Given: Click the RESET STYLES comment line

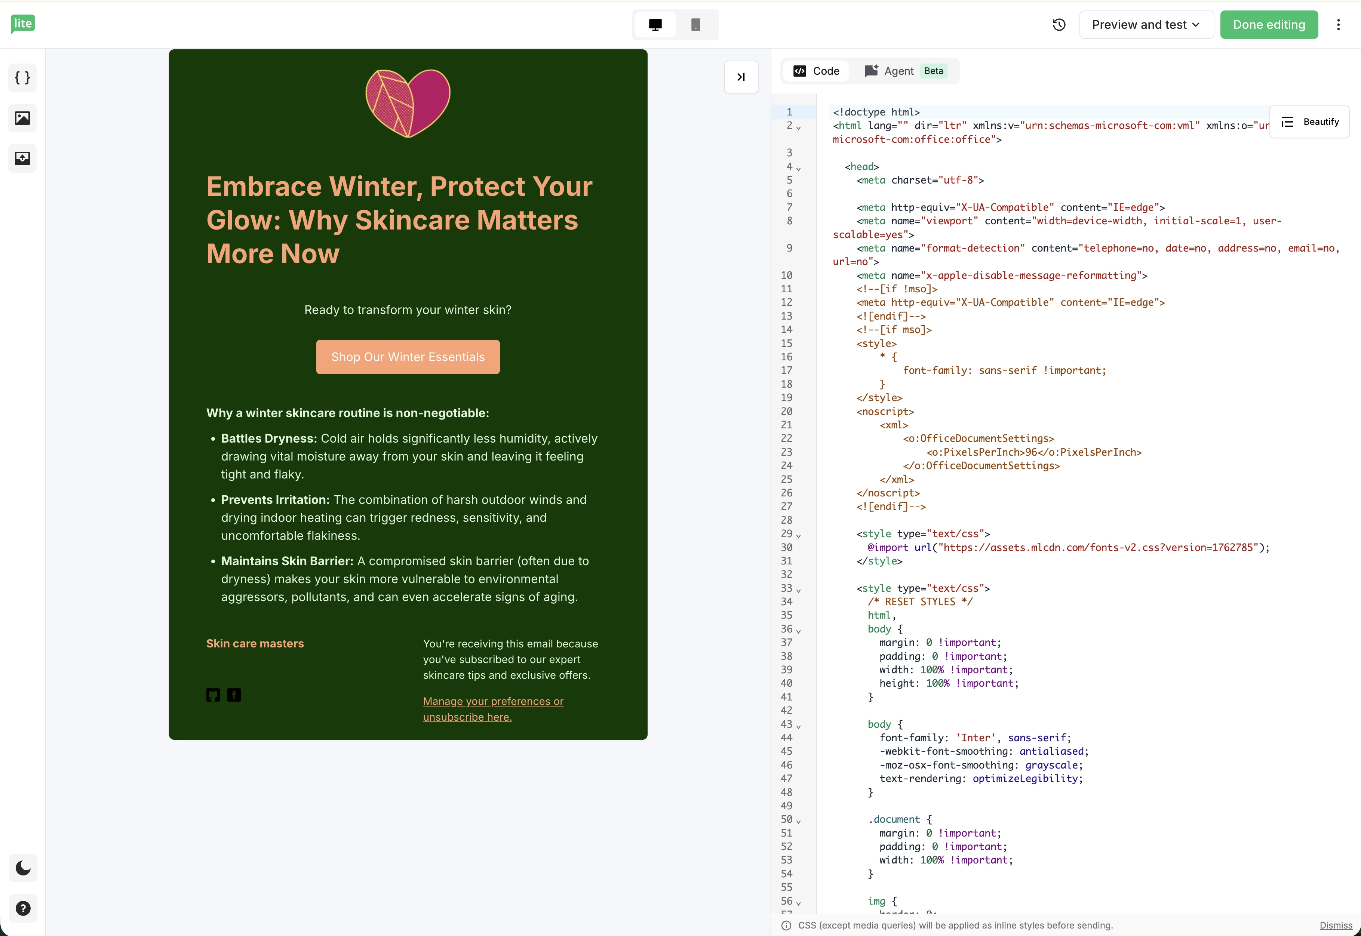Looking at the screenshot, I should pos(920,602).
